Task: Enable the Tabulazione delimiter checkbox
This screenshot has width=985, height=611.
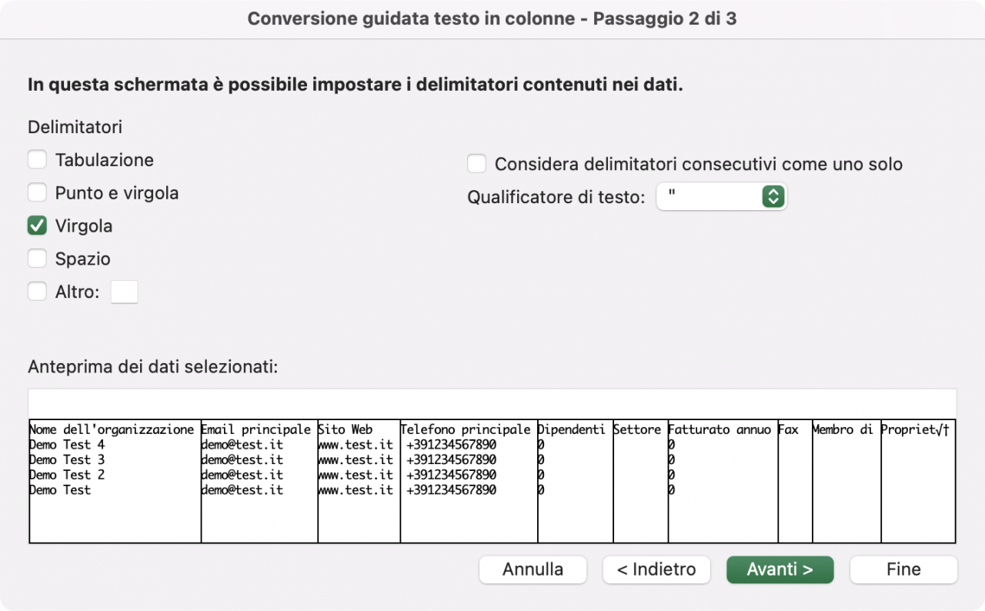Action: click(x=37, y=160)
